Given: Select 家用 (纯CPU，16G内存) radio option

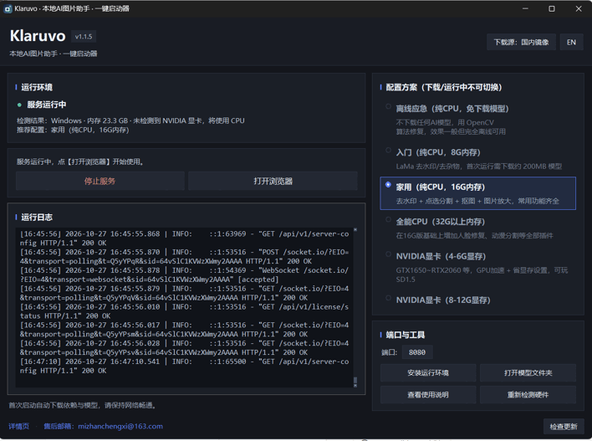Looking at the screenshot, I should (388, 185).
